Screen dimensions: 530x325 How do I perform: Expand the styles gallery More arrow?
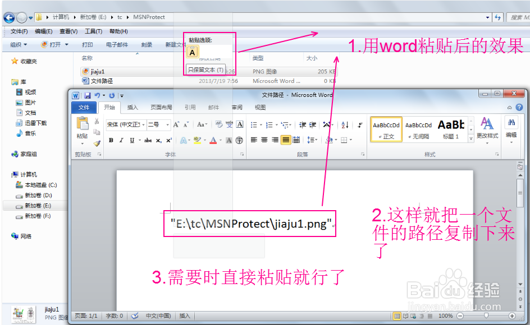471,138
